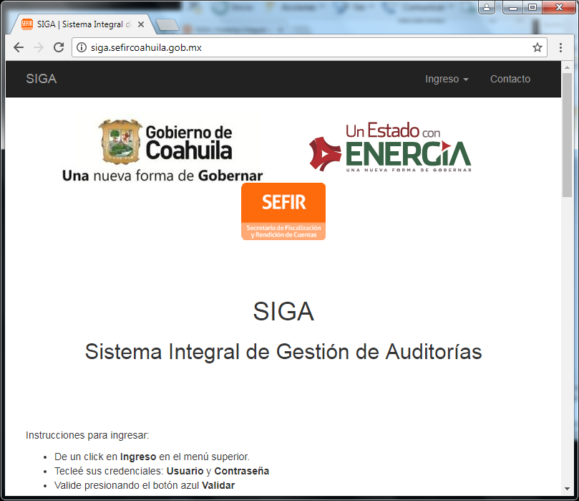The width and height of the screenshot is (579, 501).
Task: Click the Chrome user profile icon
Action: [x=487, y=7]
